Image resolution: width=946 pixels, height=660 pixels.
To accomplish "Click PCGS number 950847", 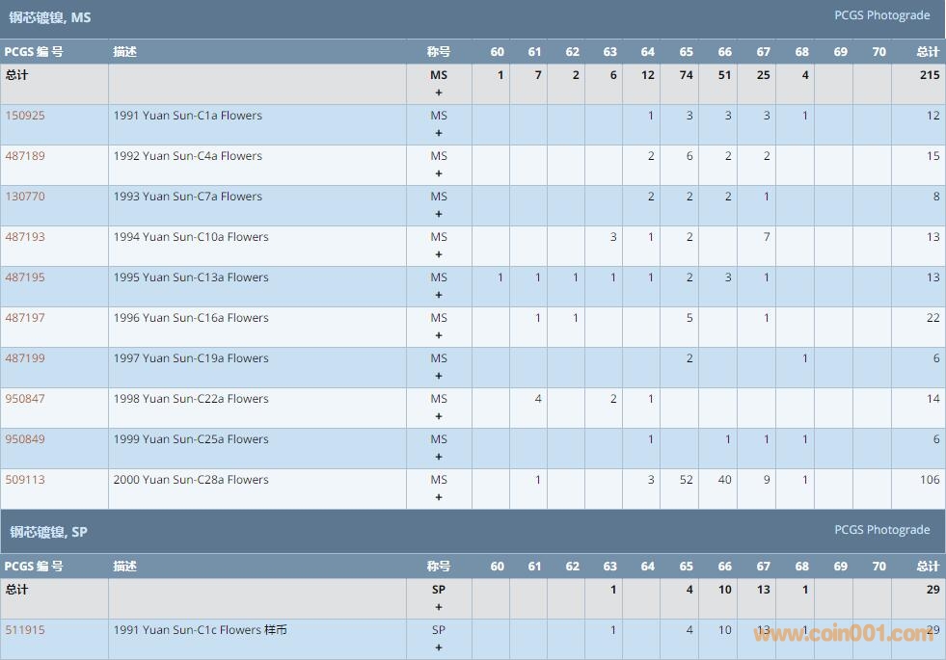I will [x=25, y=399].
